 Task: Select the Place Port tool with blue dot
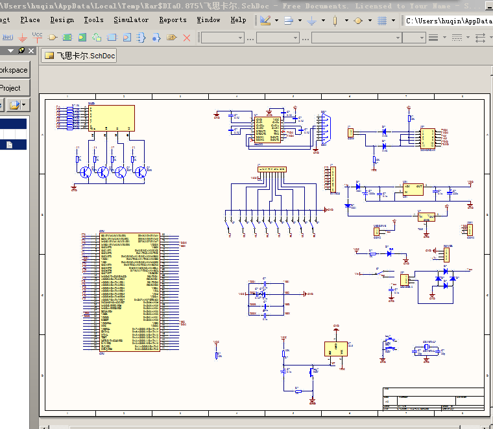156,38
